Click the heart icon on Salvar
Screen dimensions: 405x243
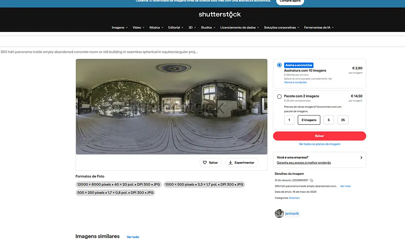pos(205,162)
